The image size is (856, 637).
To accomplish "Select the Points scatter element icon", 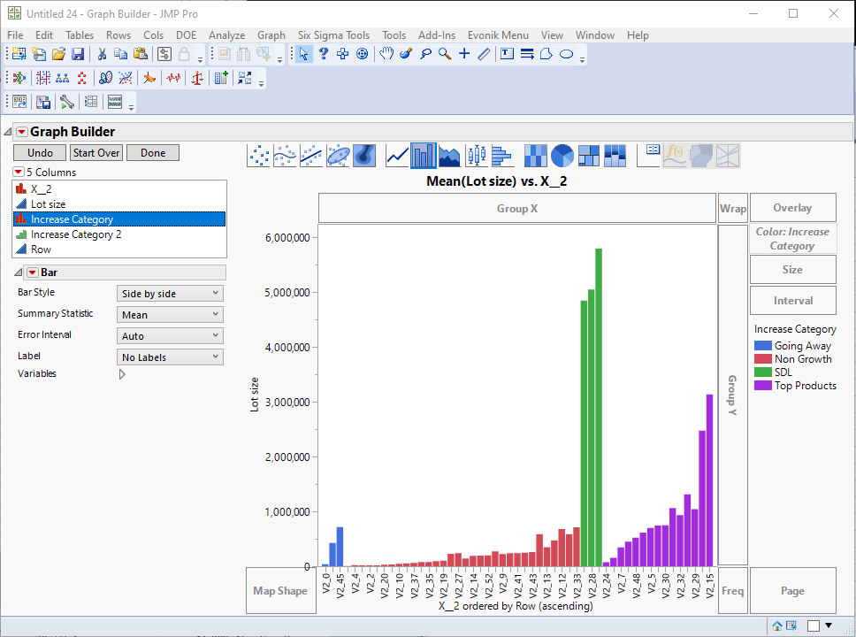I will pyautogui.click(x=258, y=156).
